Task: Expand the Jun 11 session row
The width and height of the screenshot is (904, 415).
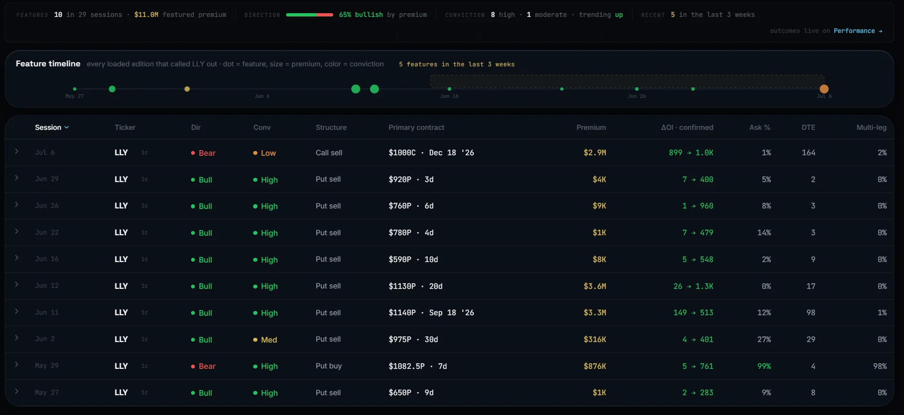Action: click(x=16, y=311)
